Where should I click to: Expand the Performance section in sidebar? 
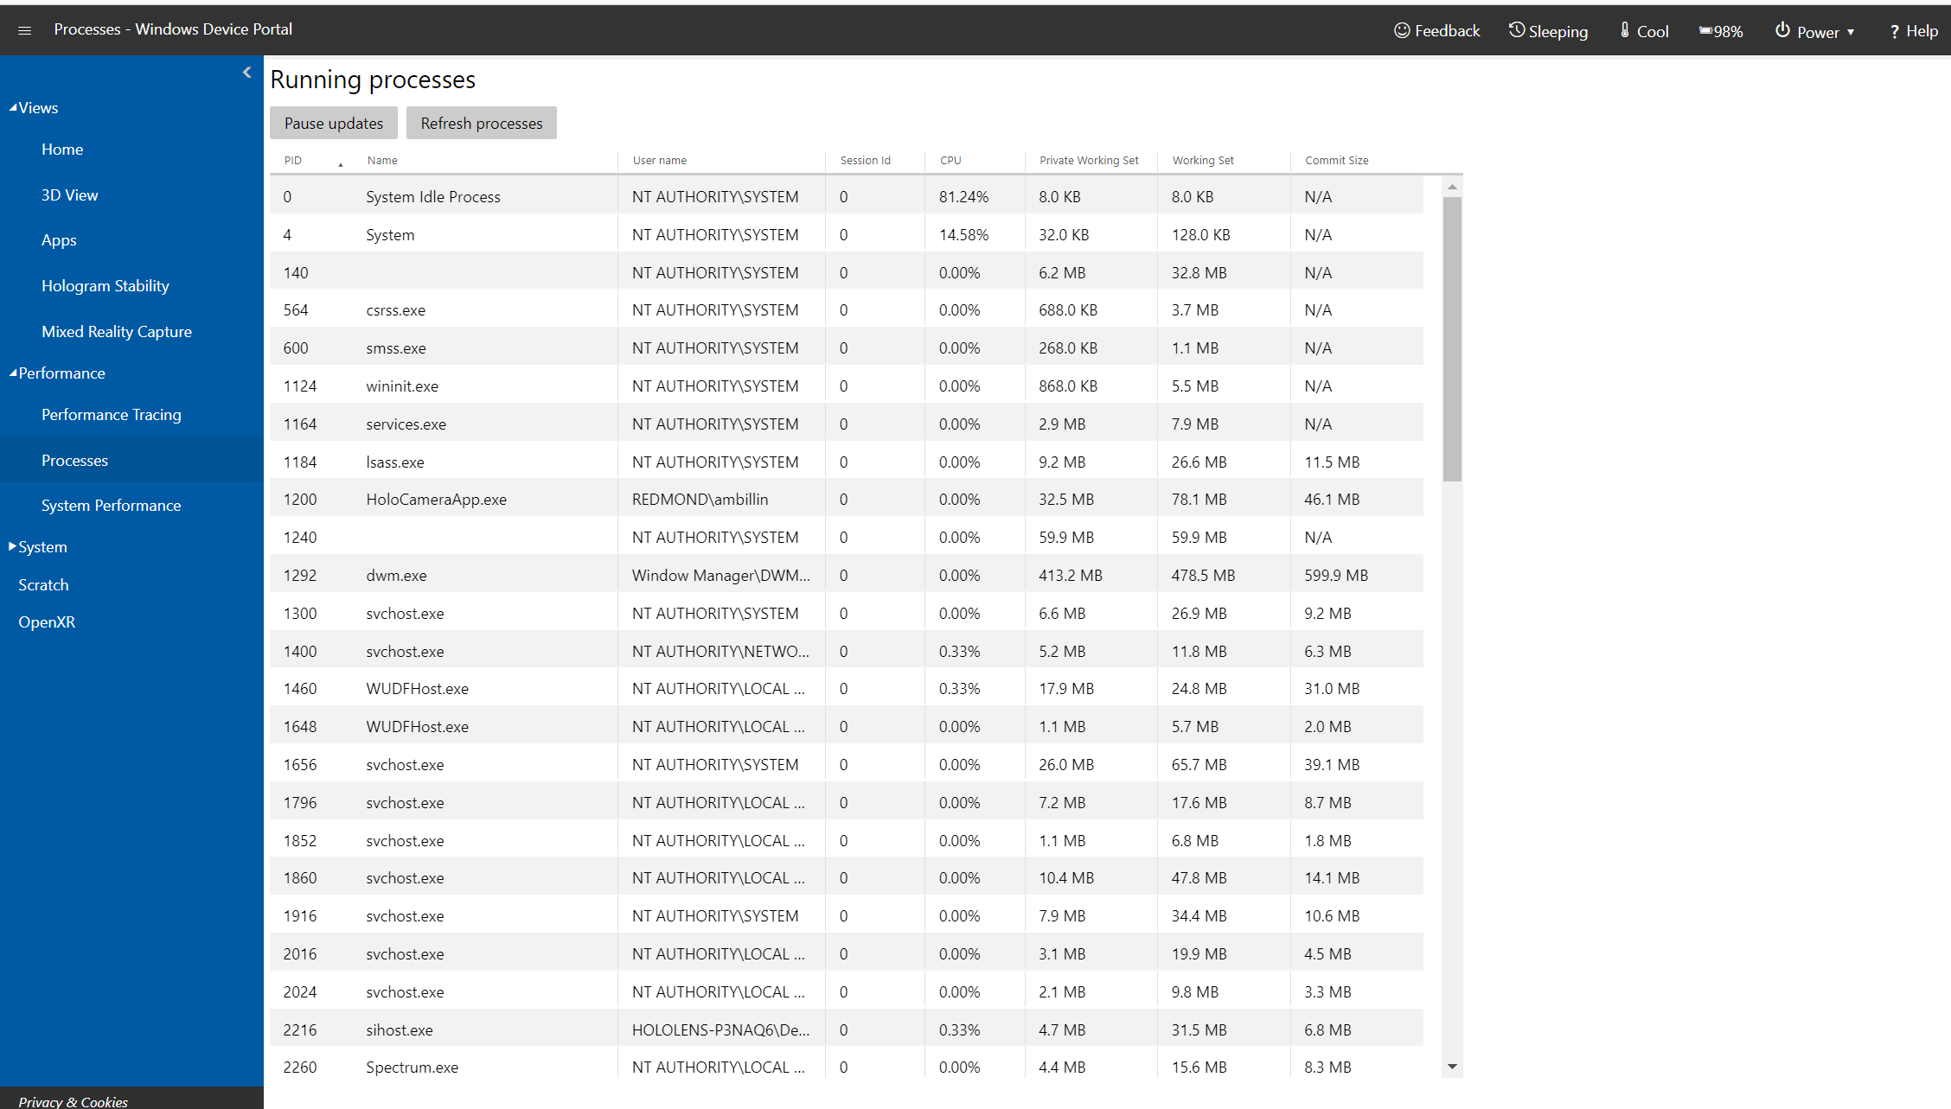click(x=59, y=373)
